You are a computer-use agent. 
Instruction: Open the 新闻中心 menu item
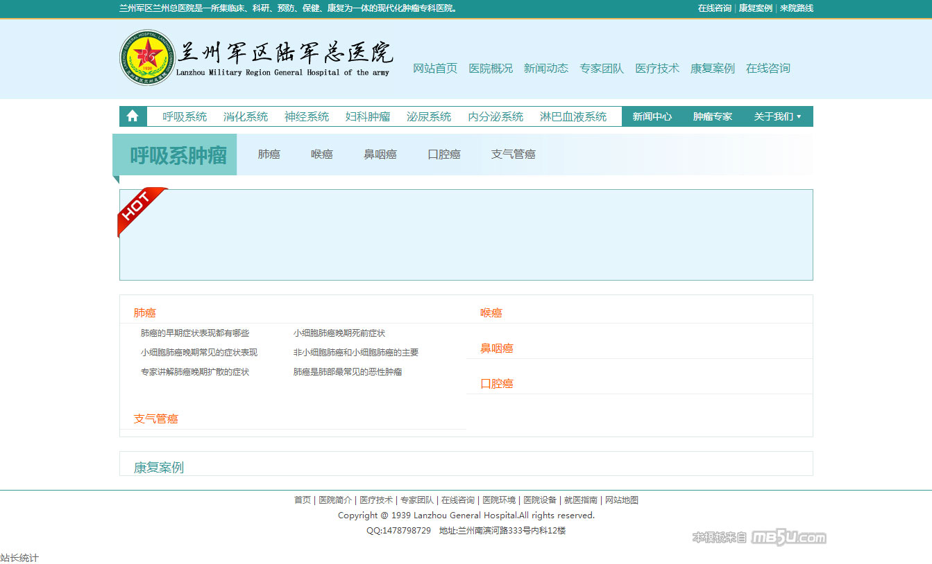point(652,116)
